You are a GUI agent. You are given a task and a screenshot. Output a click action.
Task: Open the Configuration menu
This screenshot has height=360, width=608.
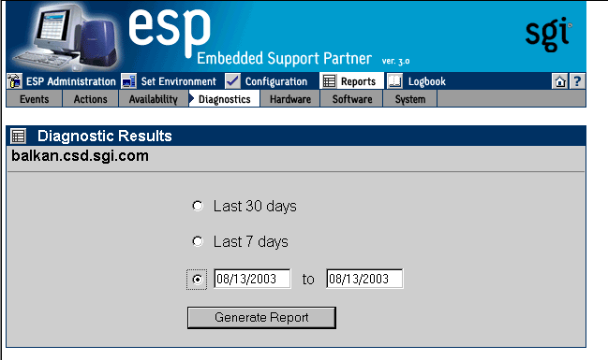coord(276,81)
